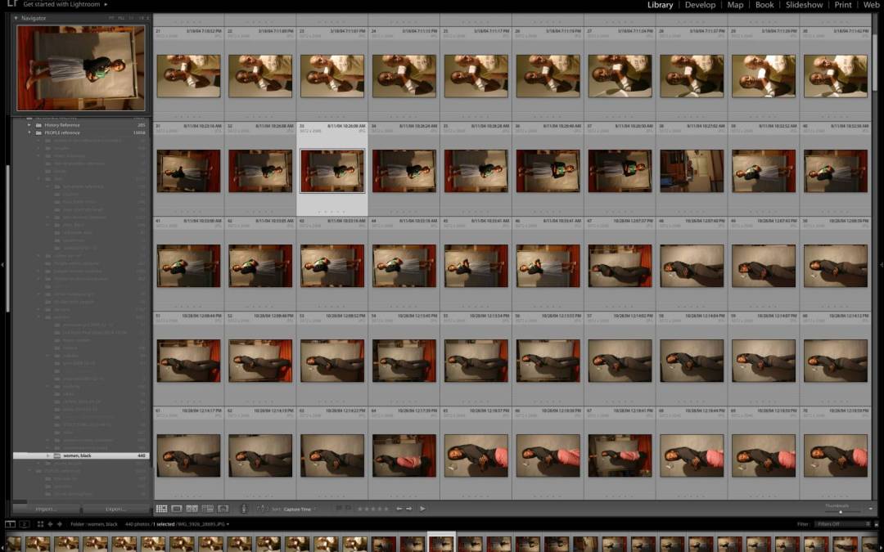Open the toolbar content options dropdown
The image size is (884, 552).
871,509
